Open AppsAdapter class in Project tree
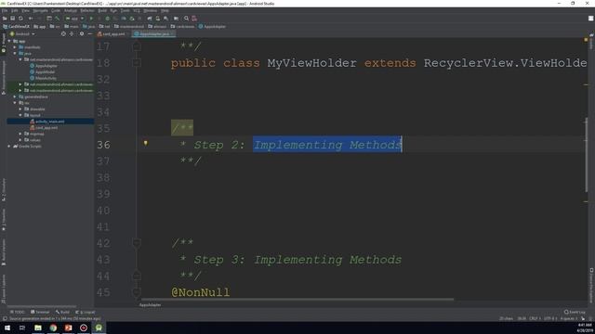Screen dimensions: 595x334 pyautogui.click(x=44, y=66)
